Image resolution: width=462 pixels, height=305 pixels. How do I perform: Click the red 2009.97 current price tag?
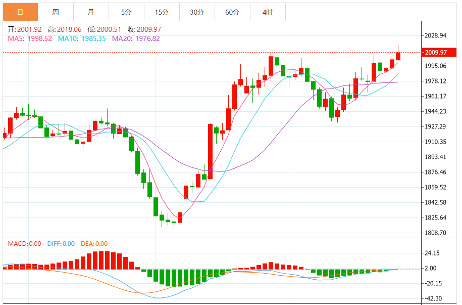(x=439, y=52)
